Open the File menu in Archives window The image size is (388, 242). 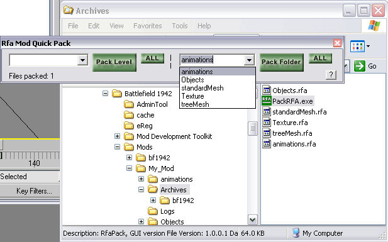click(73, 26)
